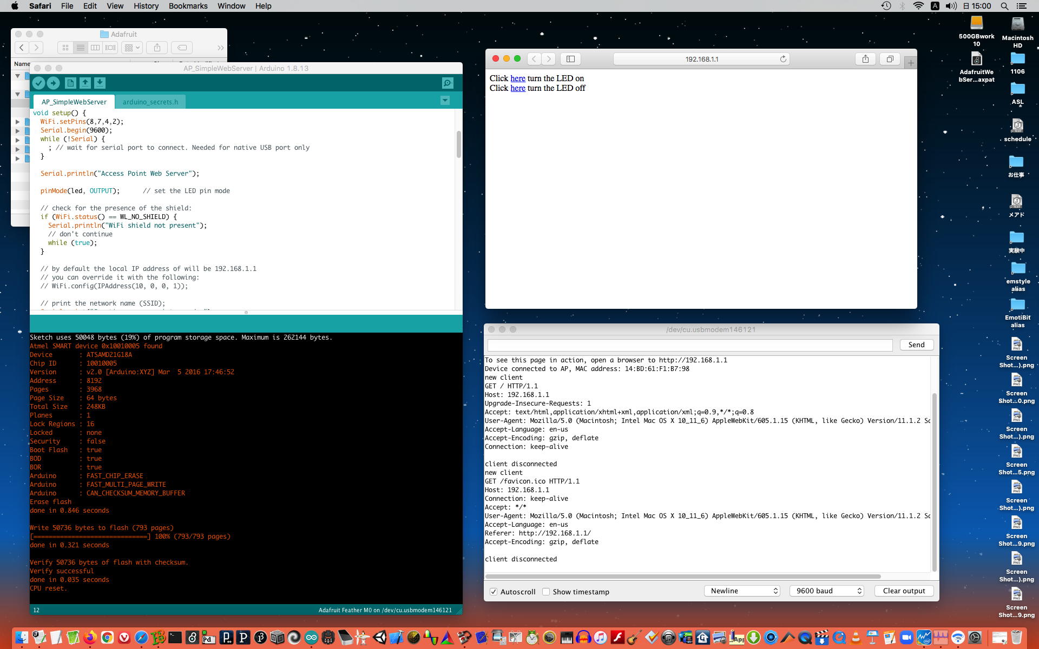Click the Arduino Upload arrow button
Screen dimensions: 1039x649
(53, 83)
